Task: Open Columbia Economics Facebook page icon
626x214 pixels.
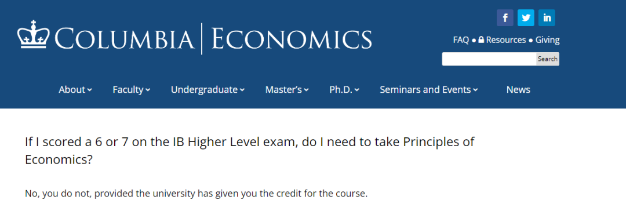Action: [x=505, y=18]
